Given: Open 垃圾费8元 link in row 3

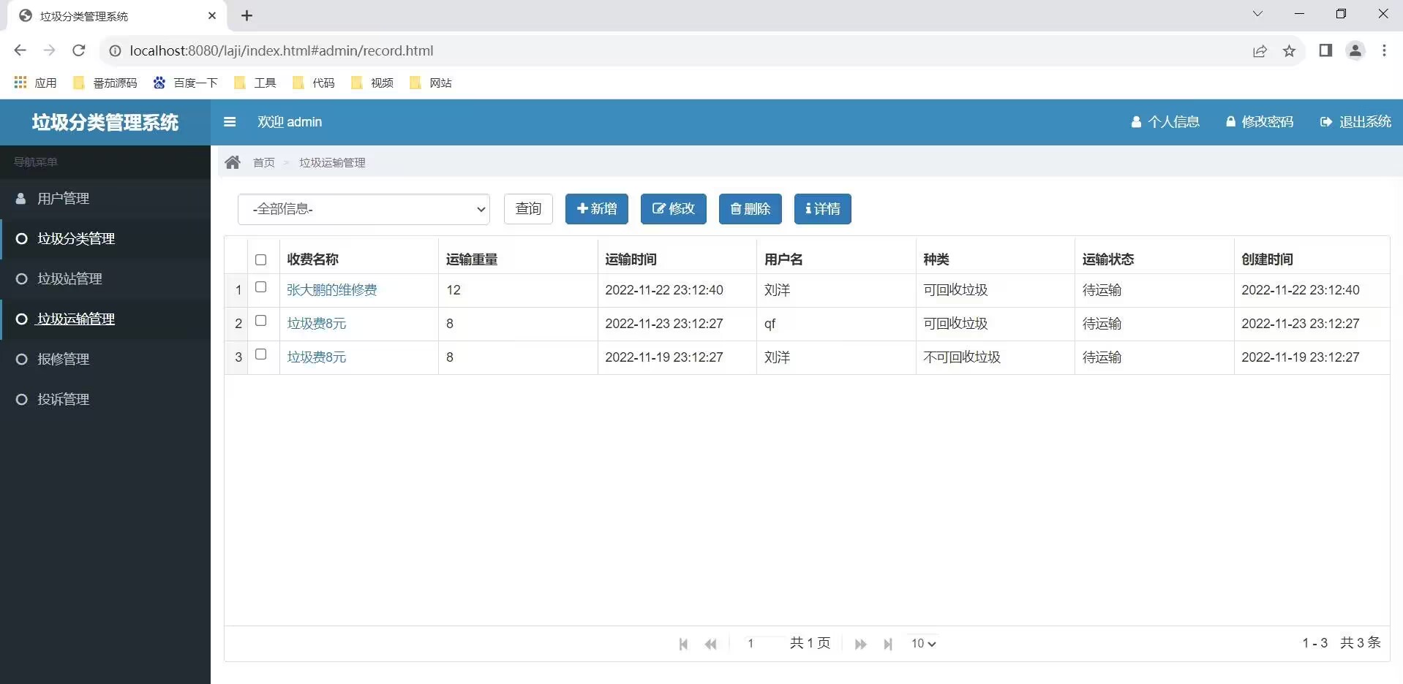Looking at the screenshot, I should coord(317,357).
